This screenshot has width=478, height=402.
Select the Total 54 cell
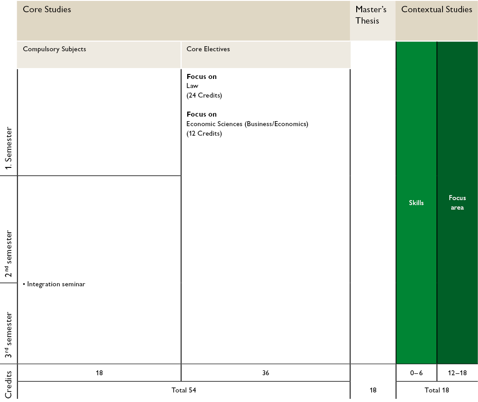(x=184, y=390)
